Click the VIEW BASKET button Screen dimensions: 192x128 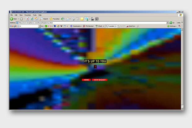(99, 80)
